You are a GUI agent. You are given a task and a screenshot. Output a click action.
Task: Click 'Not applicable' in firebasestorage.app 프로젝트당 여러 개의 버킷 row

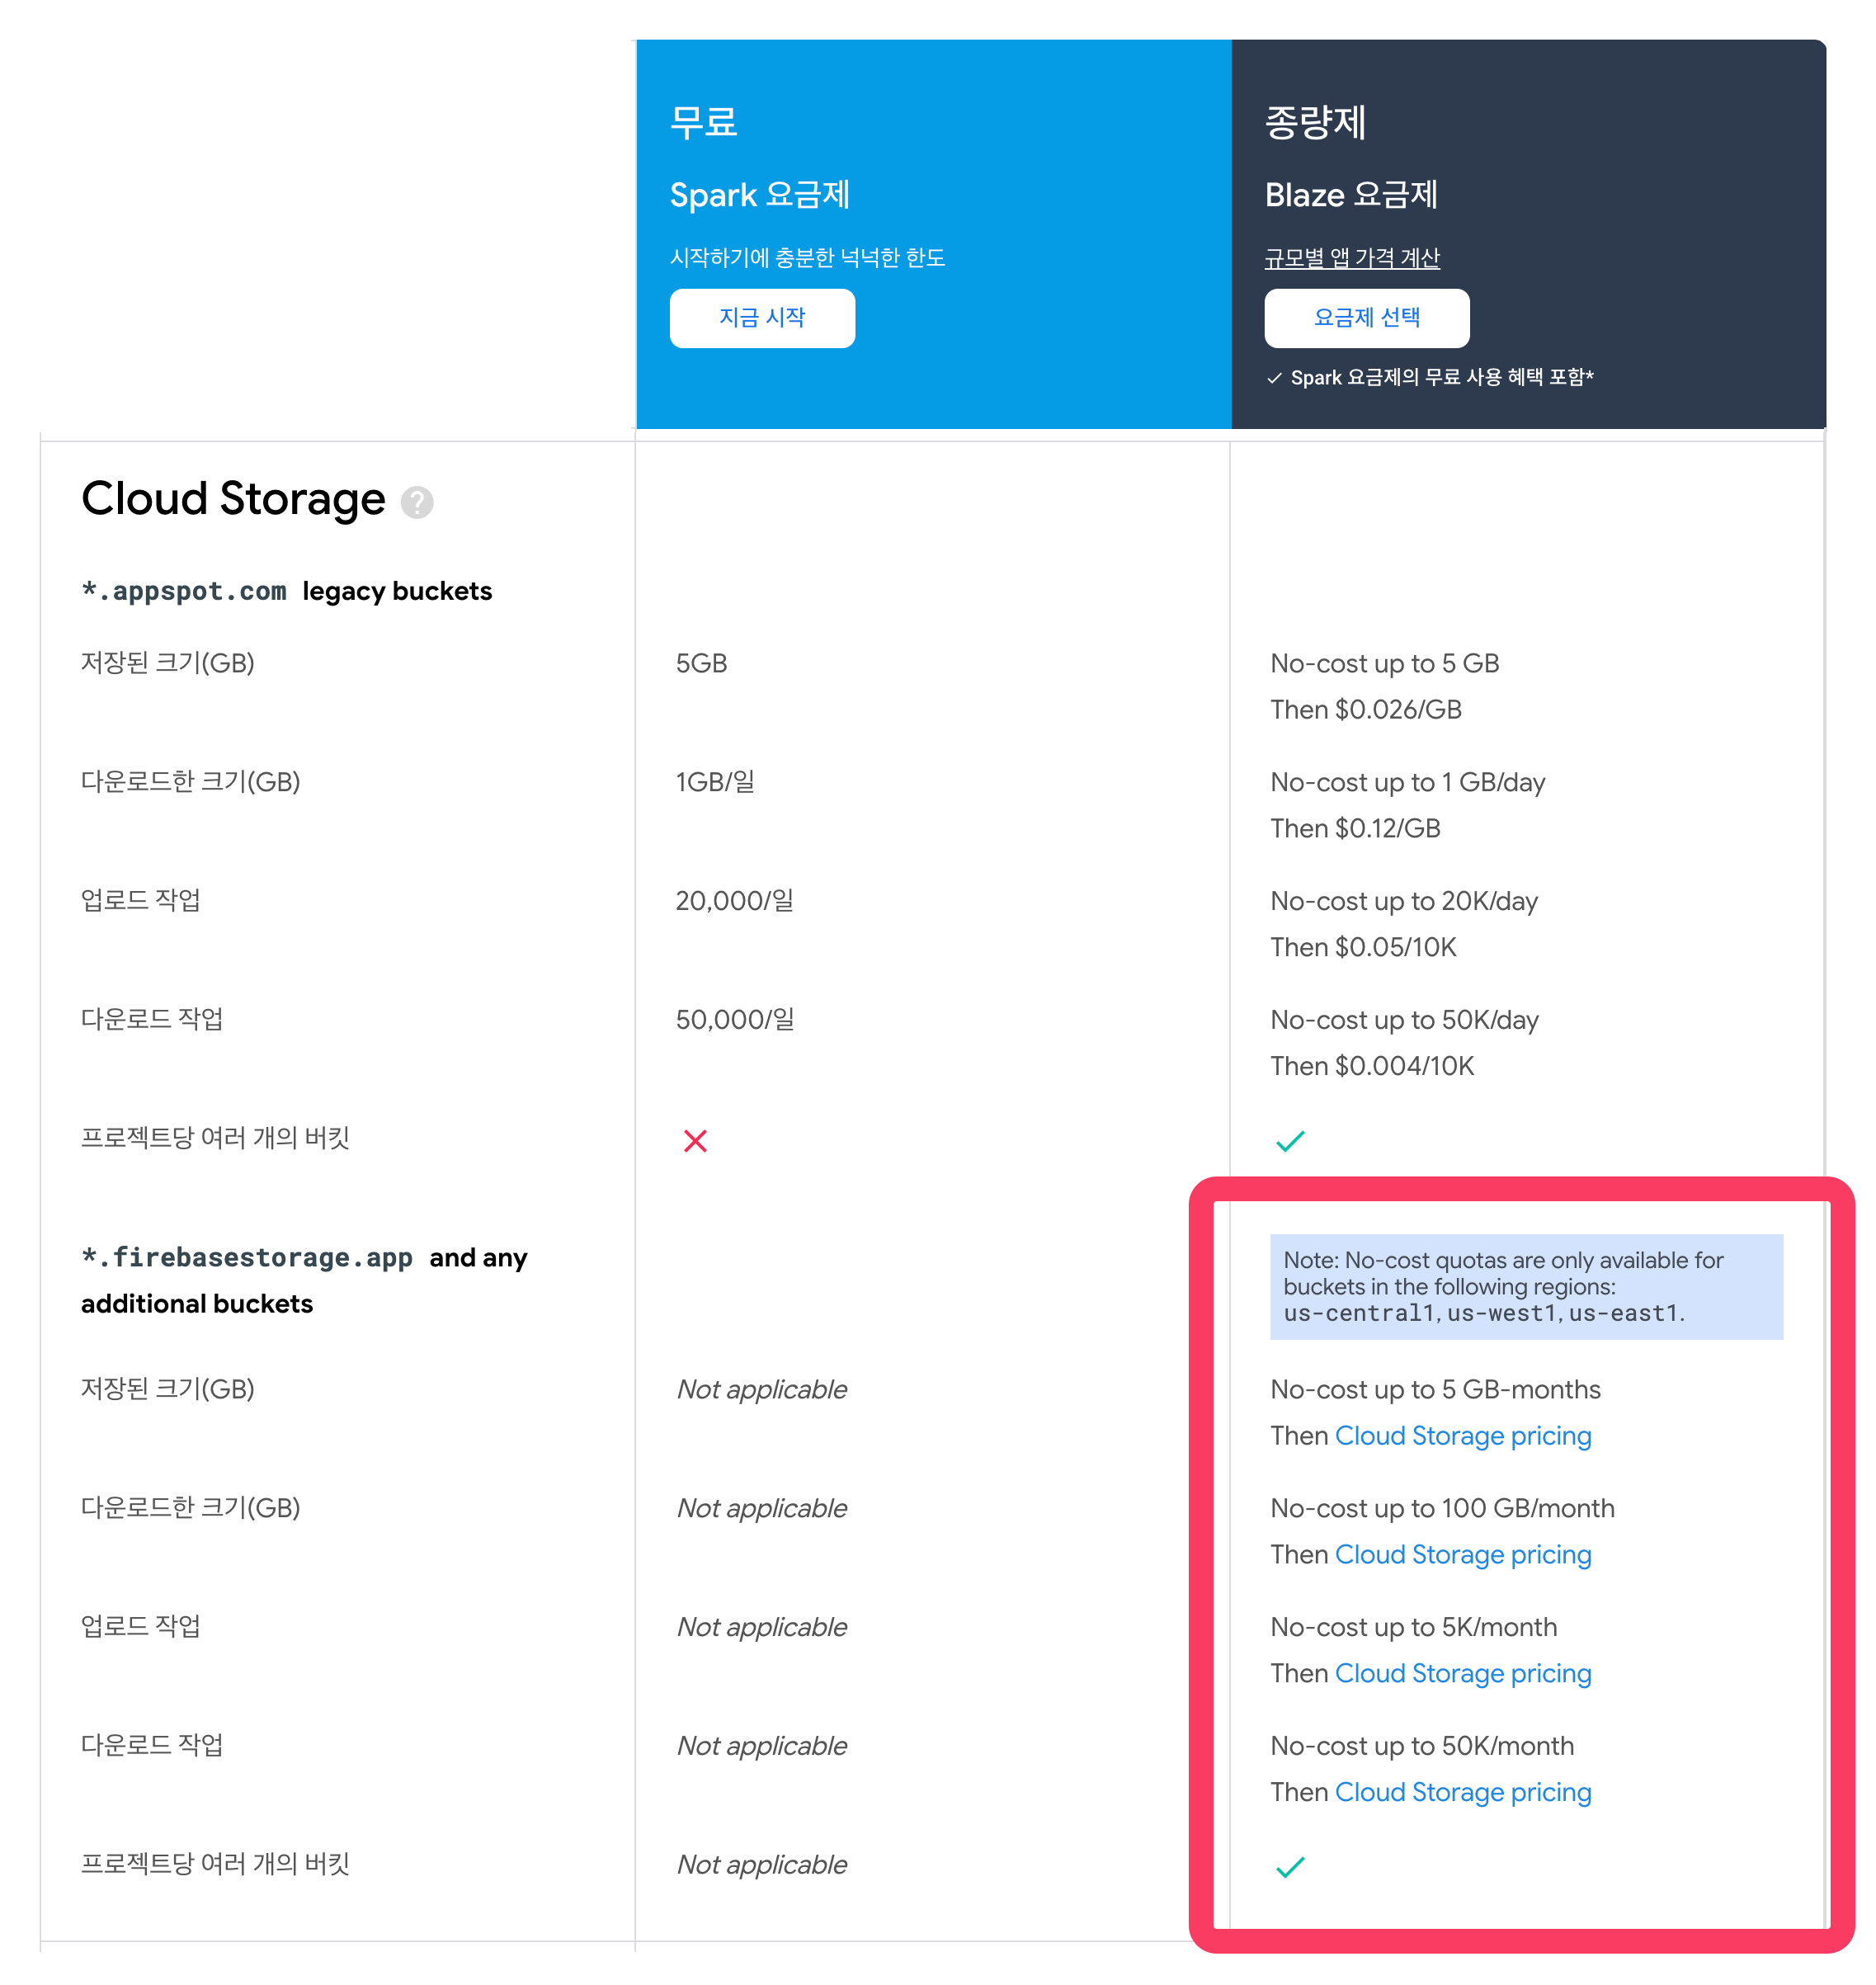pyautogui.click(x=762, y=1866)
